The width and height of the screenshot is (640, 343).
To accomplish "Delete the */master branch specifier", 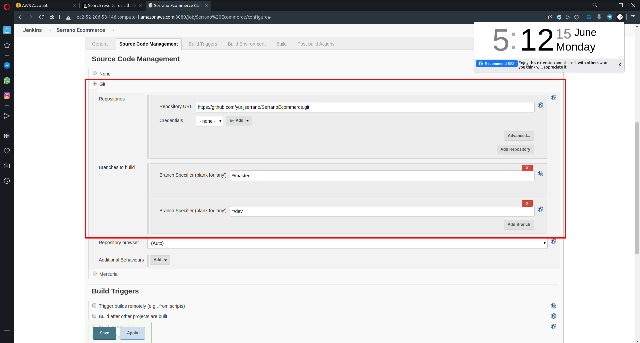I will pos(527,168).
